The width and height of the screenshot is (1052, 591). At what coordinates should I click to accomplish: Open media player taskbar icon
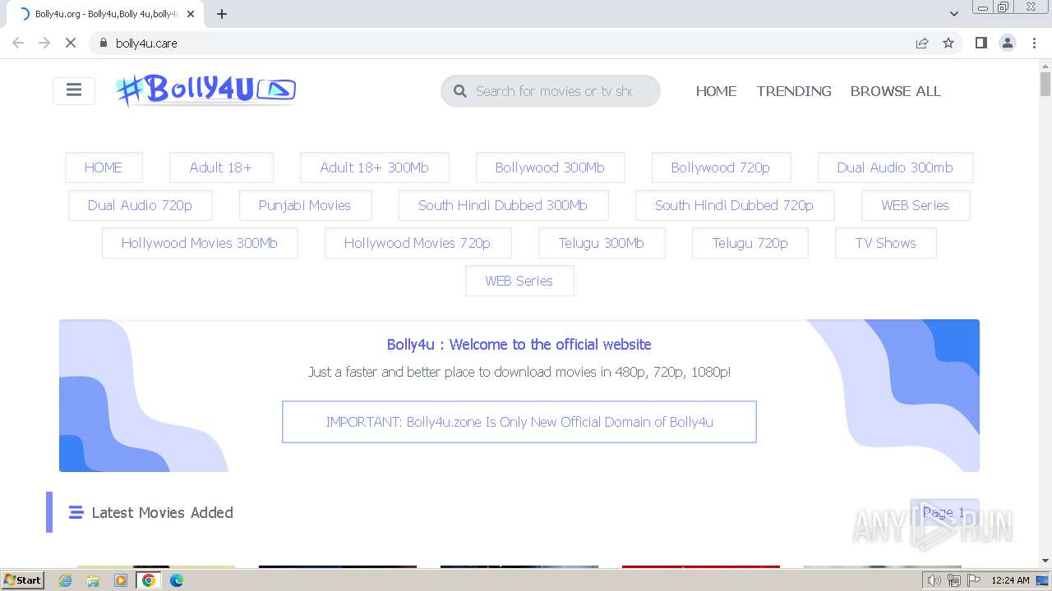(x=121, y=580)
